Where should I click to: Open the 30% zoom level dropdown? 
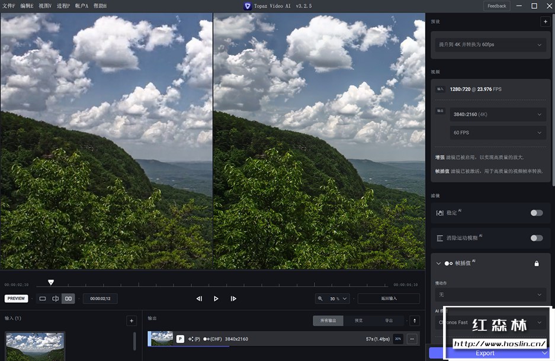338,299
